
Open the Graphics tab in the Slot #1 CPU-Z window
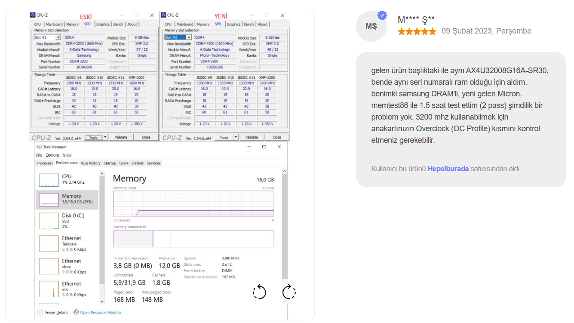103,25
